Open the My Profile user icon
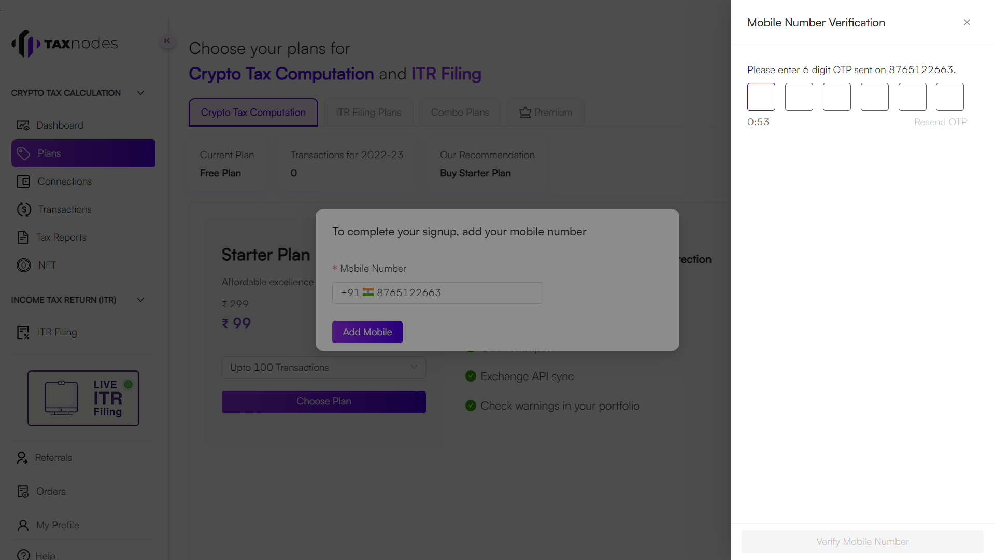Viewport: 995px width, 560px height. coord(23,525)
